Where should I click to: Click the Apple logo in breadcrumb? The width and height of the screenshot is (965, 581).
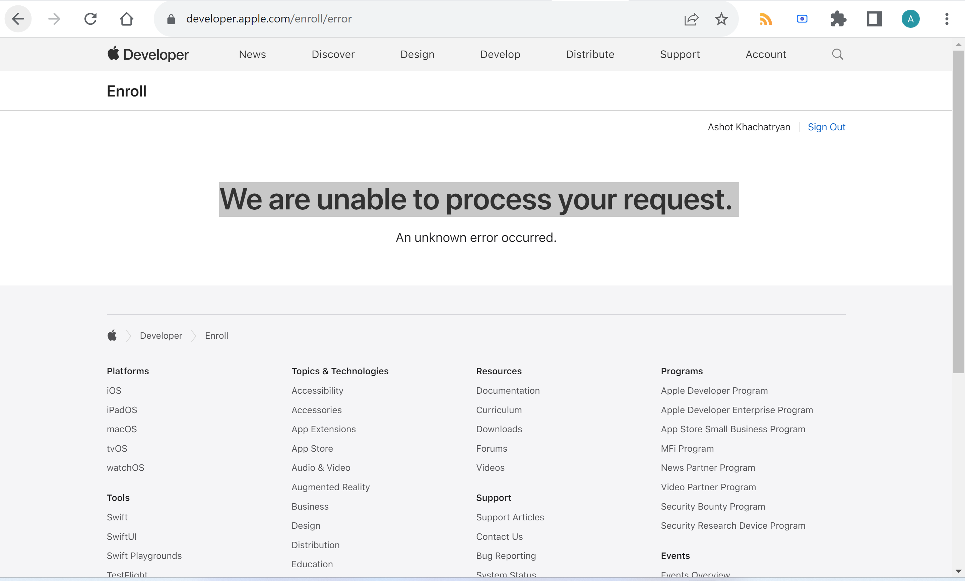tap(112, 335)
